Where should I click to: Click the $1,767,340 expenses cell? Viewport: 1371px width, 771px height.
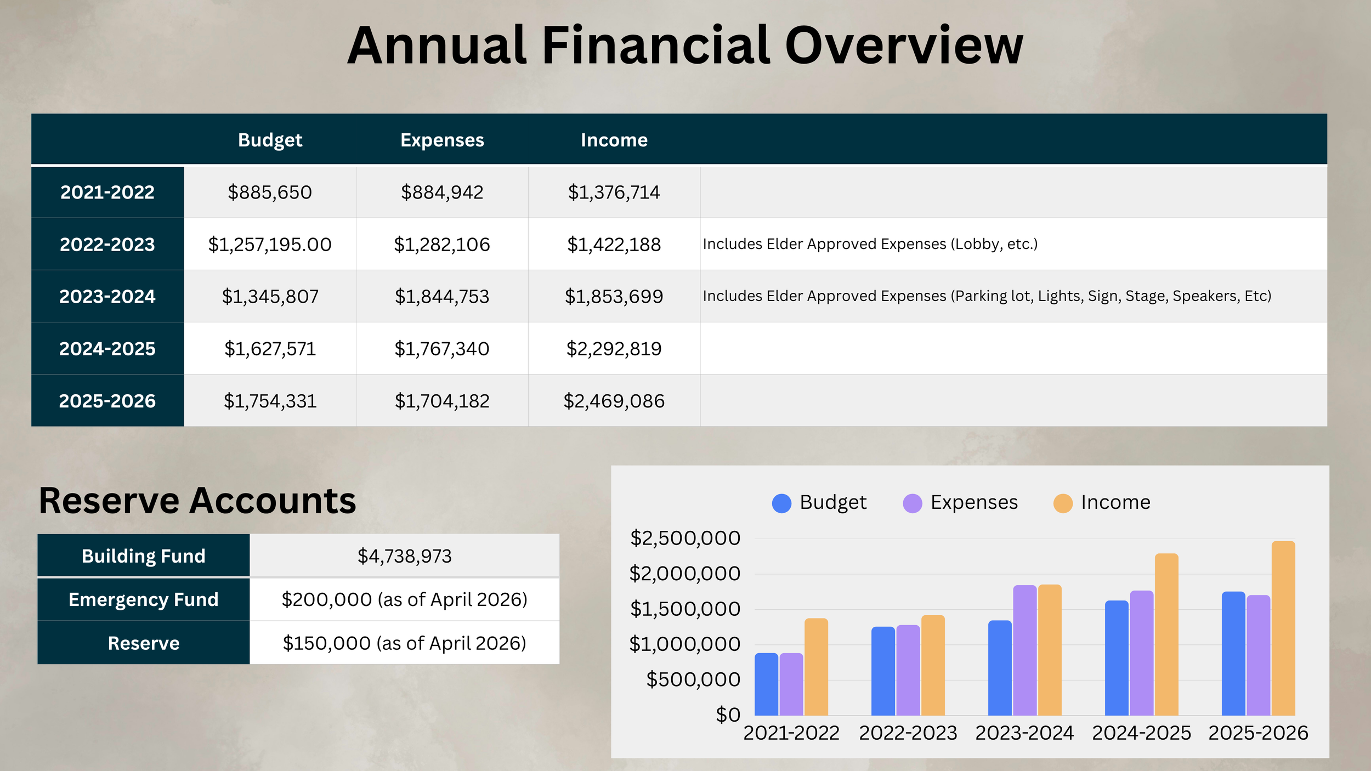point(442,349)
